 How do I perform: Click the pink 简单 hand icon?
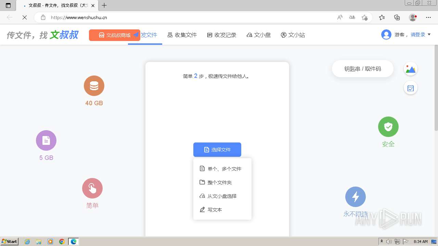point(92,188)
